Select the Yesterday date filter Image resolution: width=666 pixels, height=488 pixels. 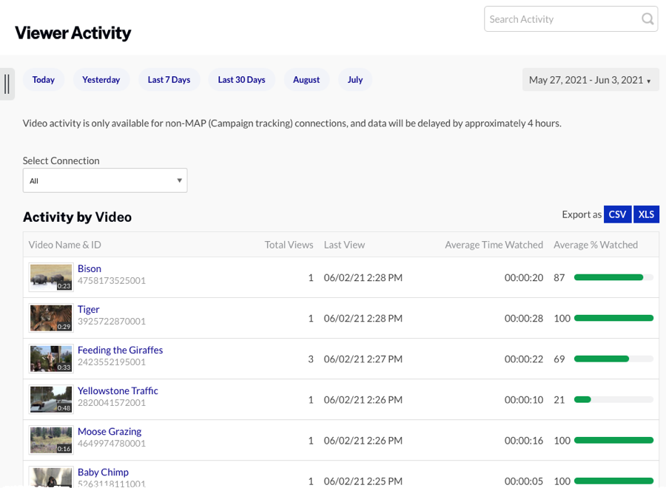click(101, 79)
